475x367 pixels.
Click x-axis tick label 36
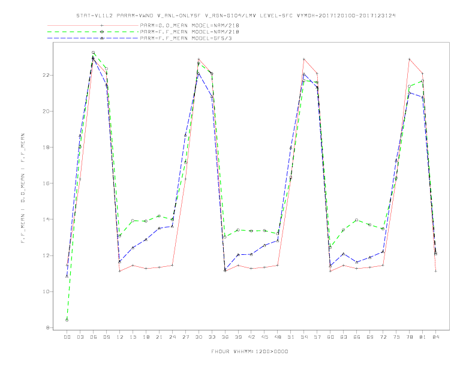(225, 337)
